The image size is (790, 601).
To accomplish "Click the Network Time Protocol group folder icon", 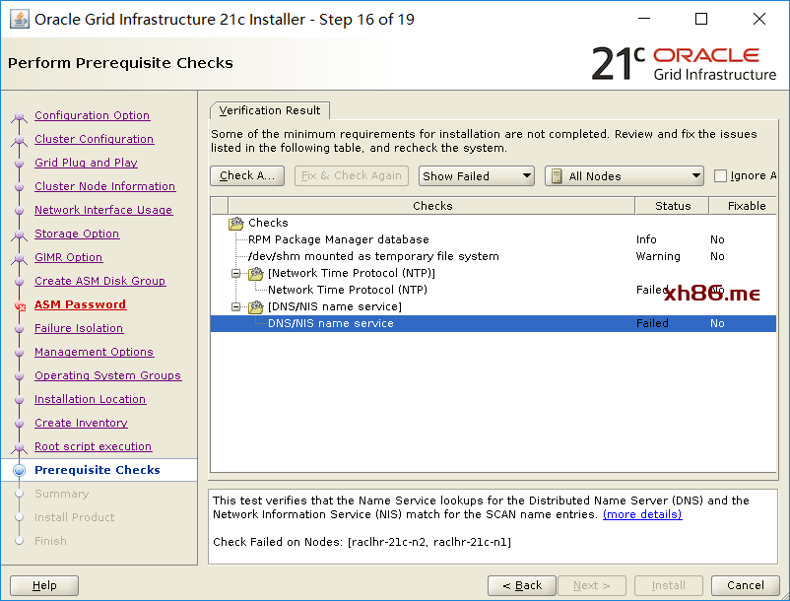I will click(256, 274).
